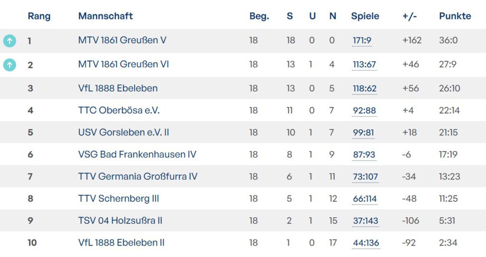
Task: Select VfL 1888 Ebeleben team link
Action: tap(118, 88)
